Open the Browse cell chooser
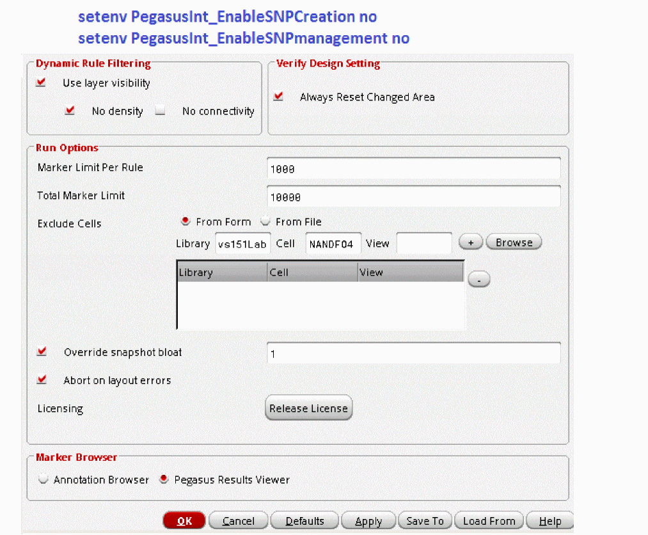648x535 pixels. pyautogui.click(x=514, y=243)
